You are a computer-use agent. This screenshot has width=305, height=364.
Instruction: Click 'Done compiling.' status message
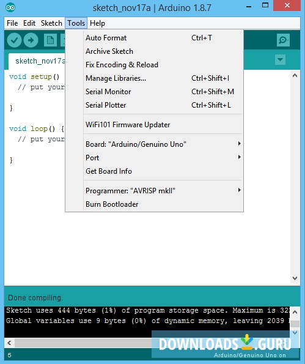[35, 297]
